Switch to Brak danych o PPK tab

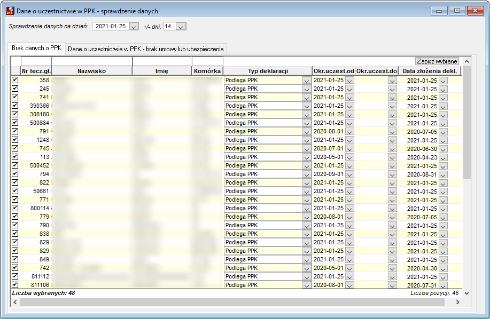(36, 48)
